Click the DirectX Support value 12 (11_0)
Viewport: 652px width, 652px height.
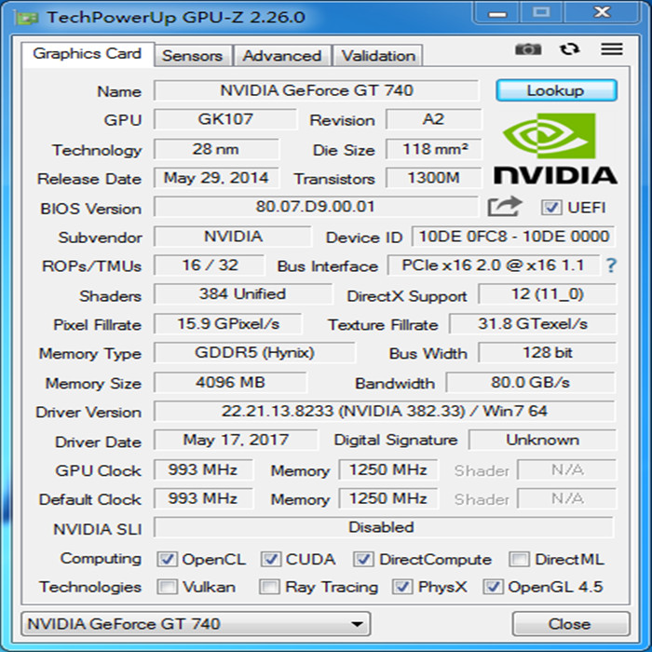548,294
